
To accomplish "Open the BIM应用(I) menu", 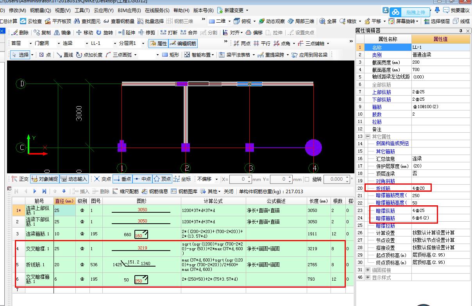I will (129, 10).
